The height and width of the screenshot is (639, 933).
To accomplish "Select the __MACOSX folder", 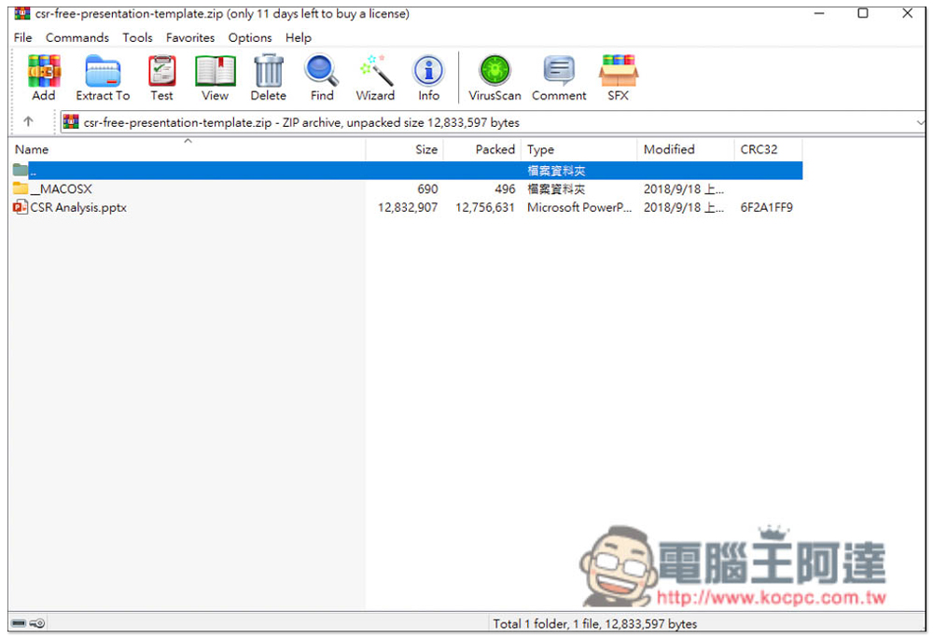I will coord(61,189).
